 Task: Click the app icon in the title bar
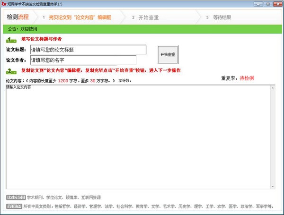pyautogui.click(x=4, y=4)
